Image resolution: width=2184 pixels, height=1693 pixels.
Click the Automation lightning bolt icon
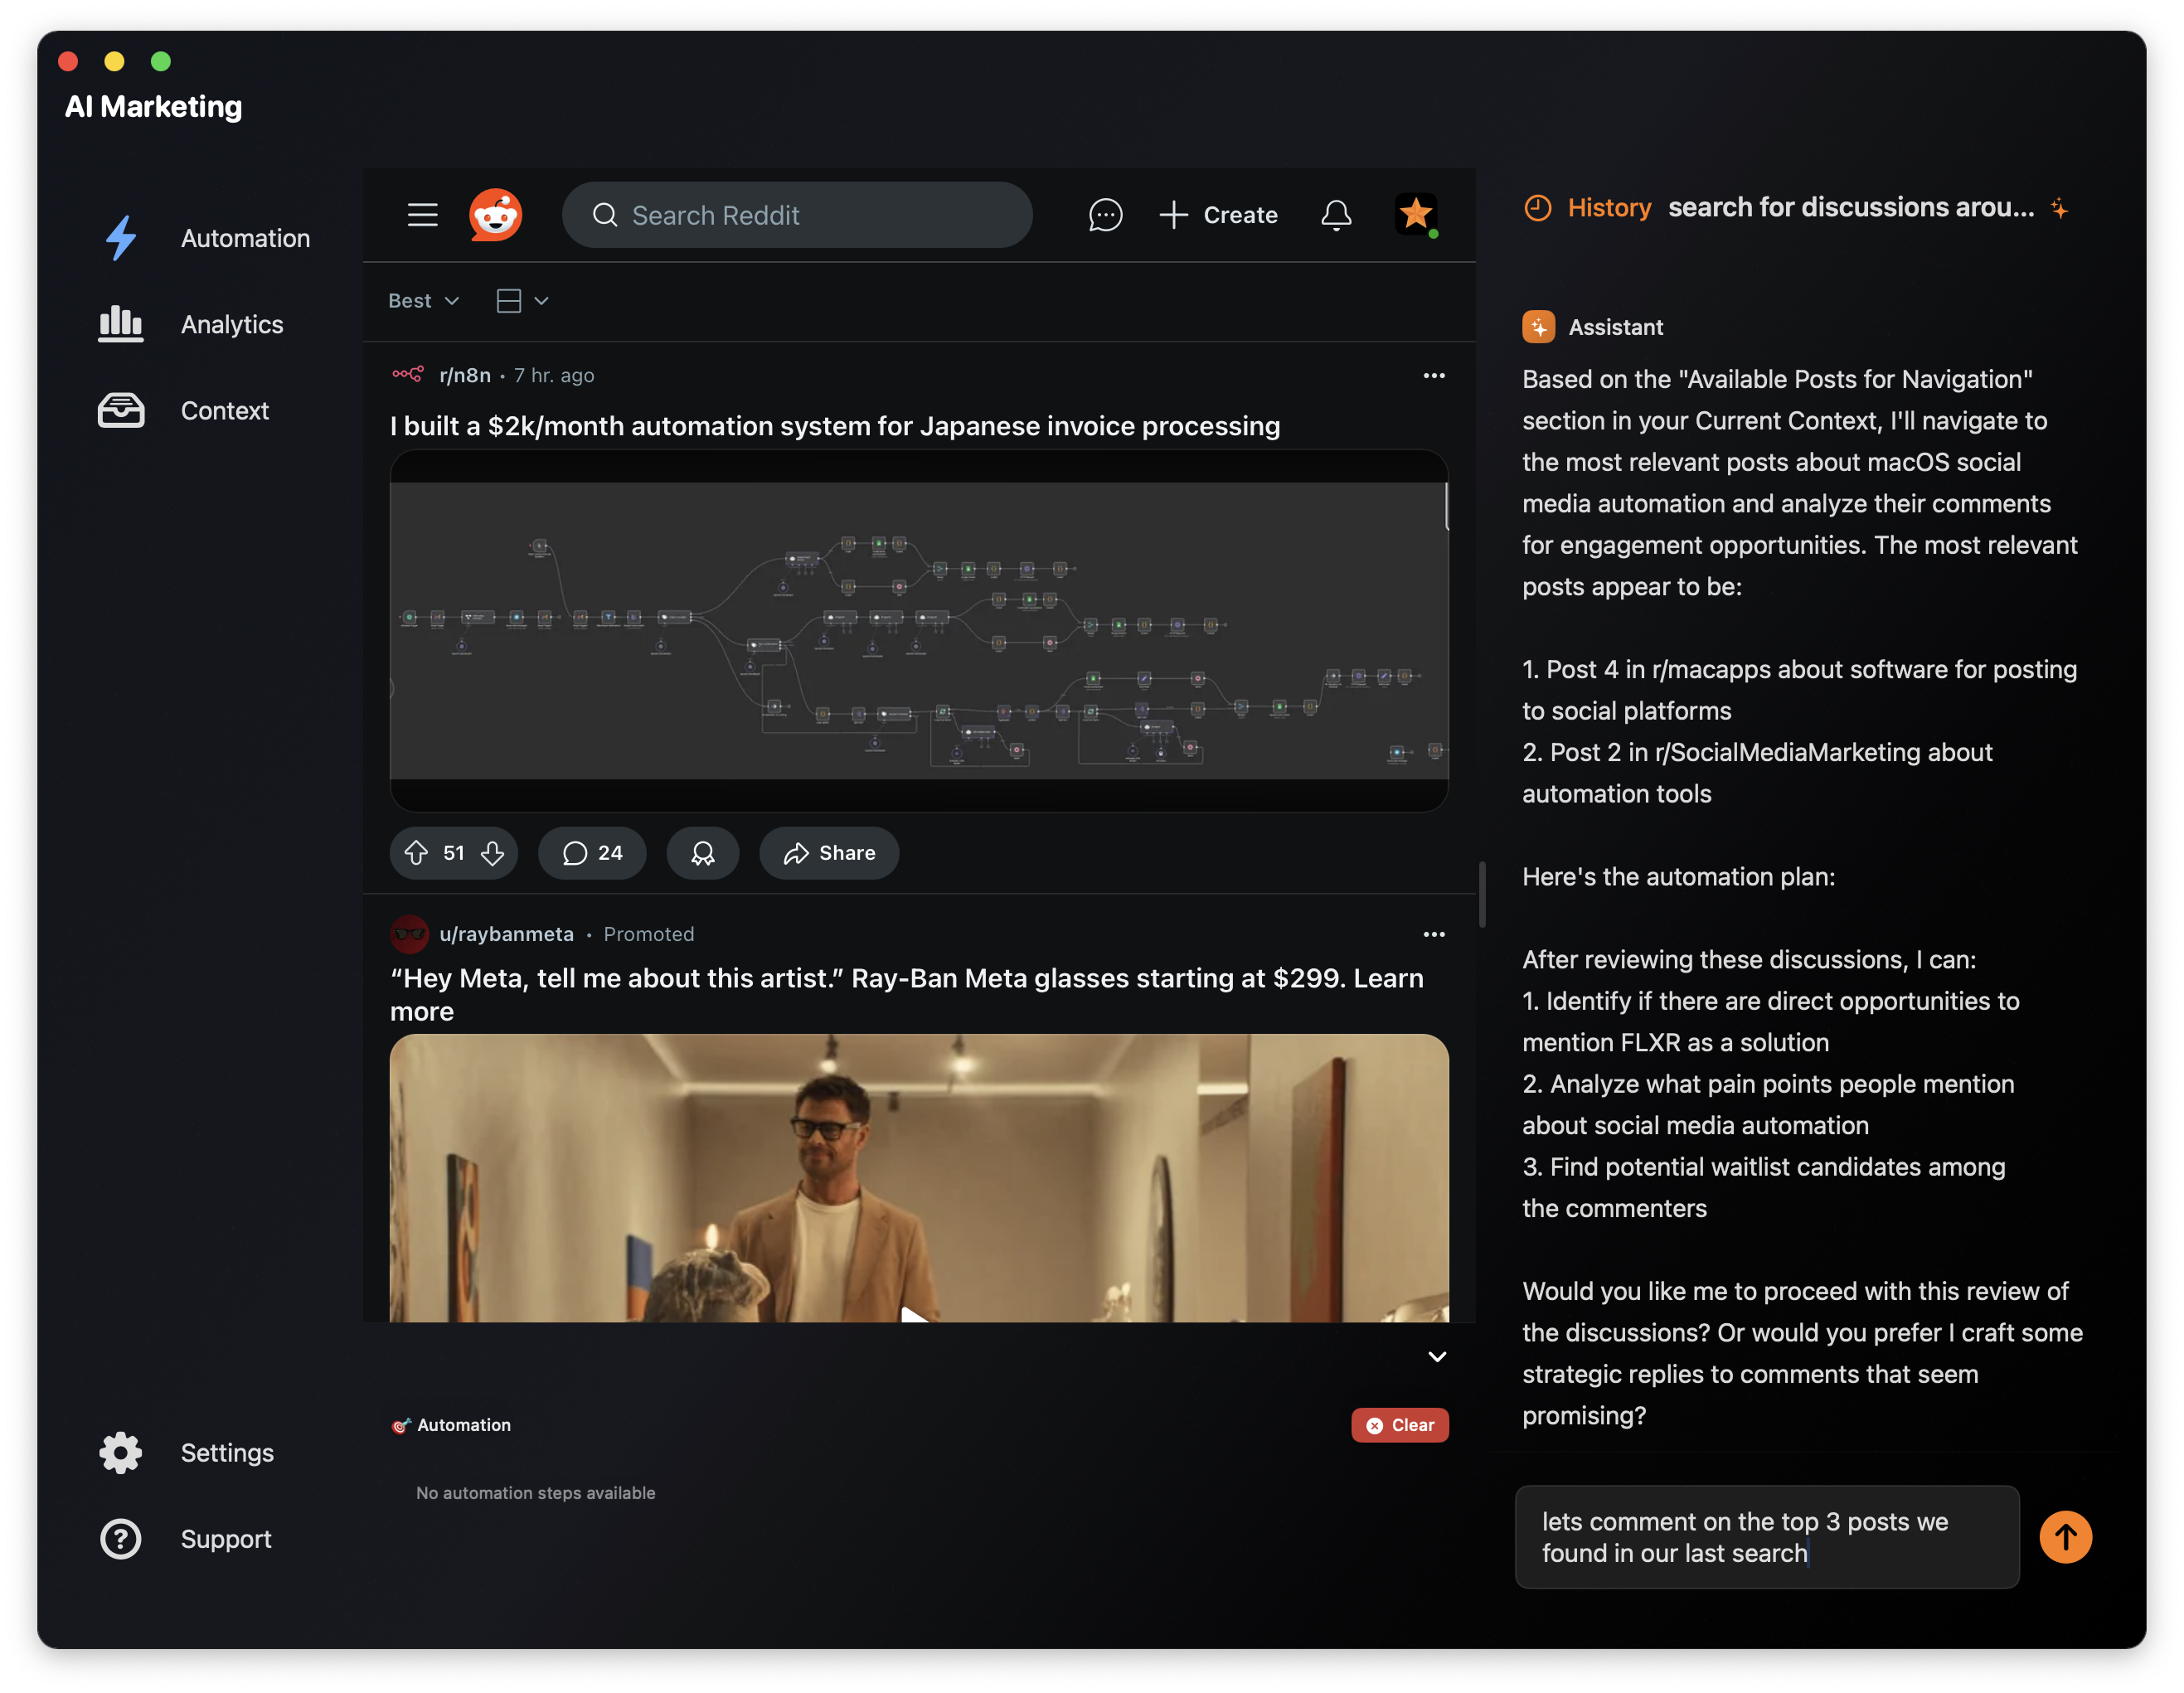coord(121,238)
